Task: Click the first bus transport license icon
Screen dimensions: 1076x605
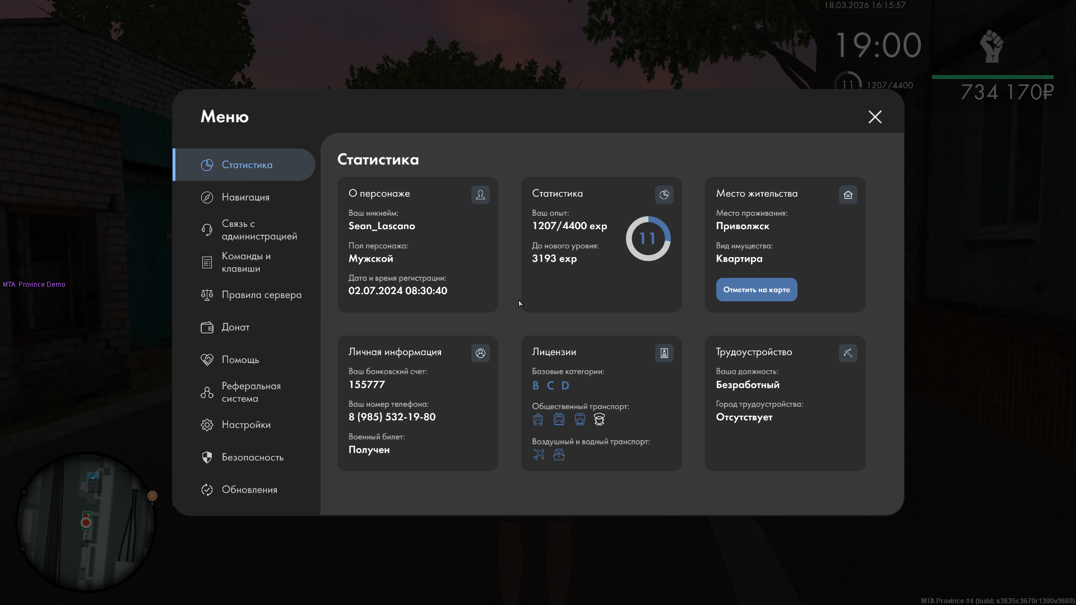Action: pos(538,420)
